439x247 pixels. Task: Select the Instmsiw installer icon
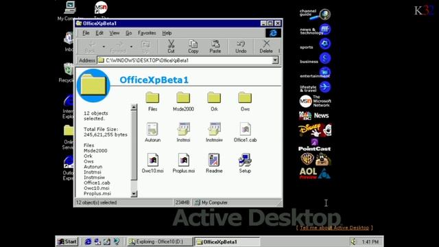tap(214, 129)
